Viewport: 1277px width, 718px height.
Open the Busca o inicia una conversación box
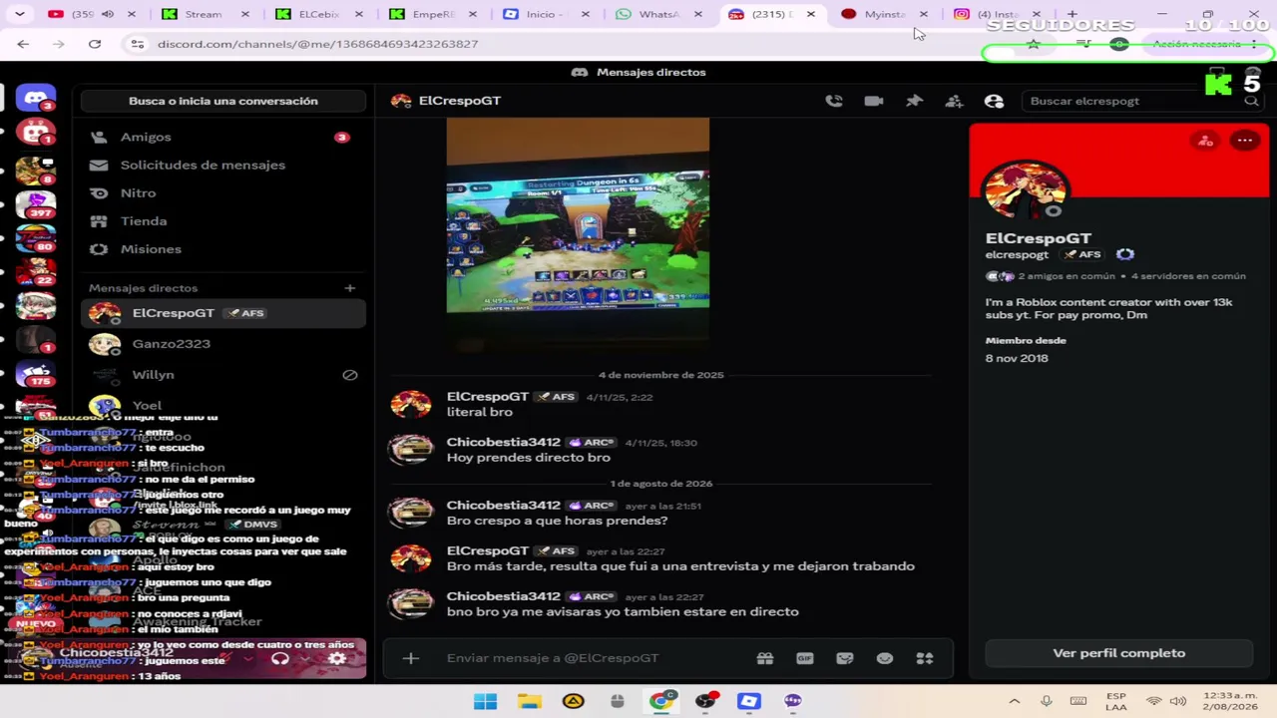click(x=223, y=101)
